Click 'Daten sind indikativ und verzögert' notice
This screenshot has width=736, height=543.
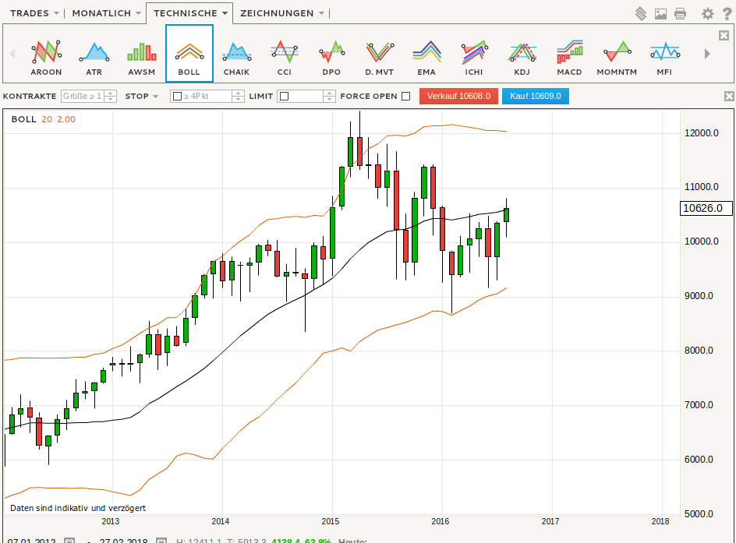pyautogui.click(x=78, y=508)
